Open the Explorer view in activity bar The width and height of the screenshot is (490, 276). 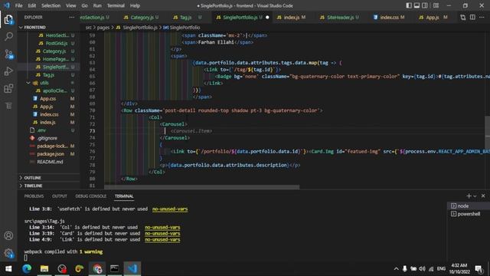[8, 19]
